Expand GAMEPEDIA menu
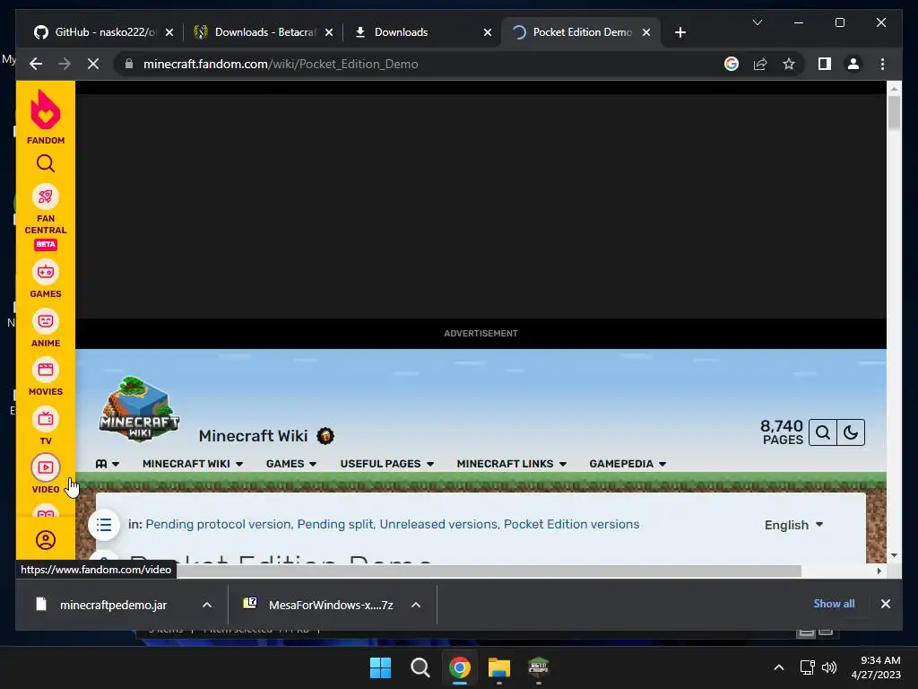Image resolution: width=918 pixels, height=689 pixels. click(x=628, y=464)
